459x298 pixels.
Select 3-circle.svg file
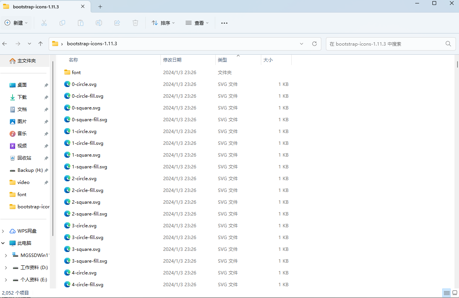click(x=178, y=225)
